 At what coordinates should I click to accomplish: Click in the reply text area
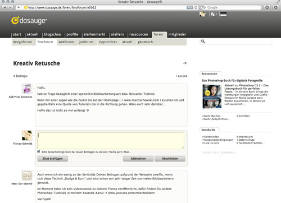click(111, 141)
